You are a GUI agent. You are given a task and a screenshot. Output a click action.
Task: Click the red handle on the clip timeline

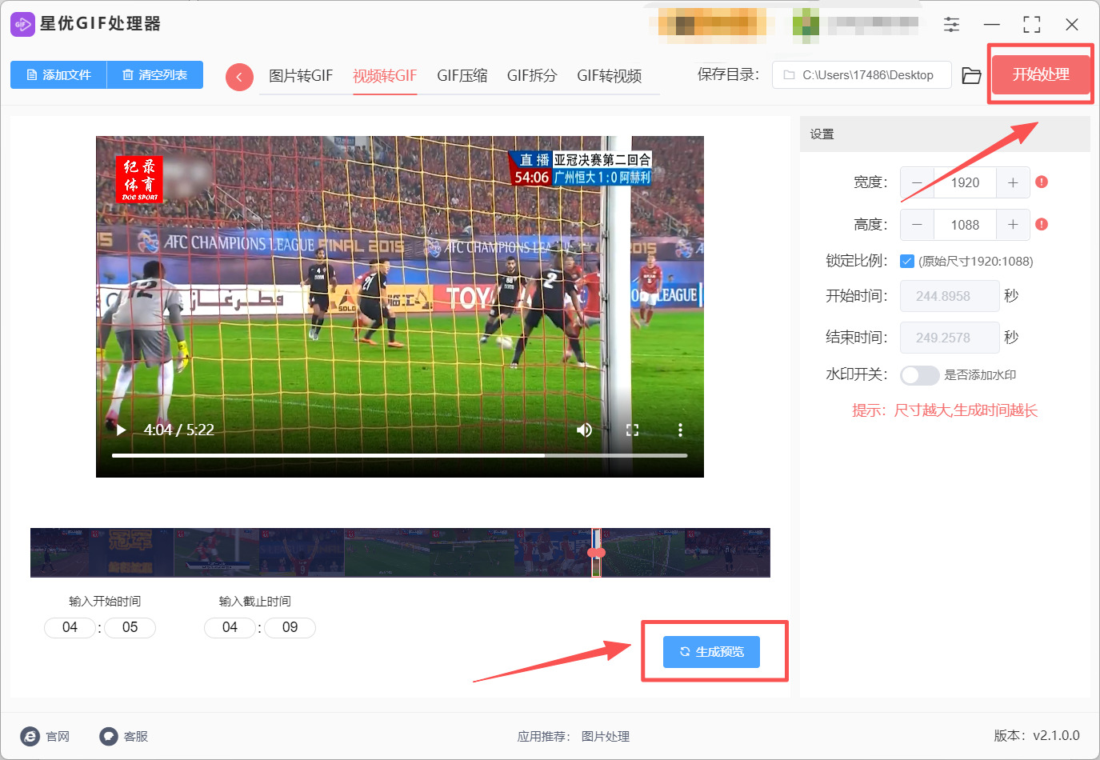(597, 553)
